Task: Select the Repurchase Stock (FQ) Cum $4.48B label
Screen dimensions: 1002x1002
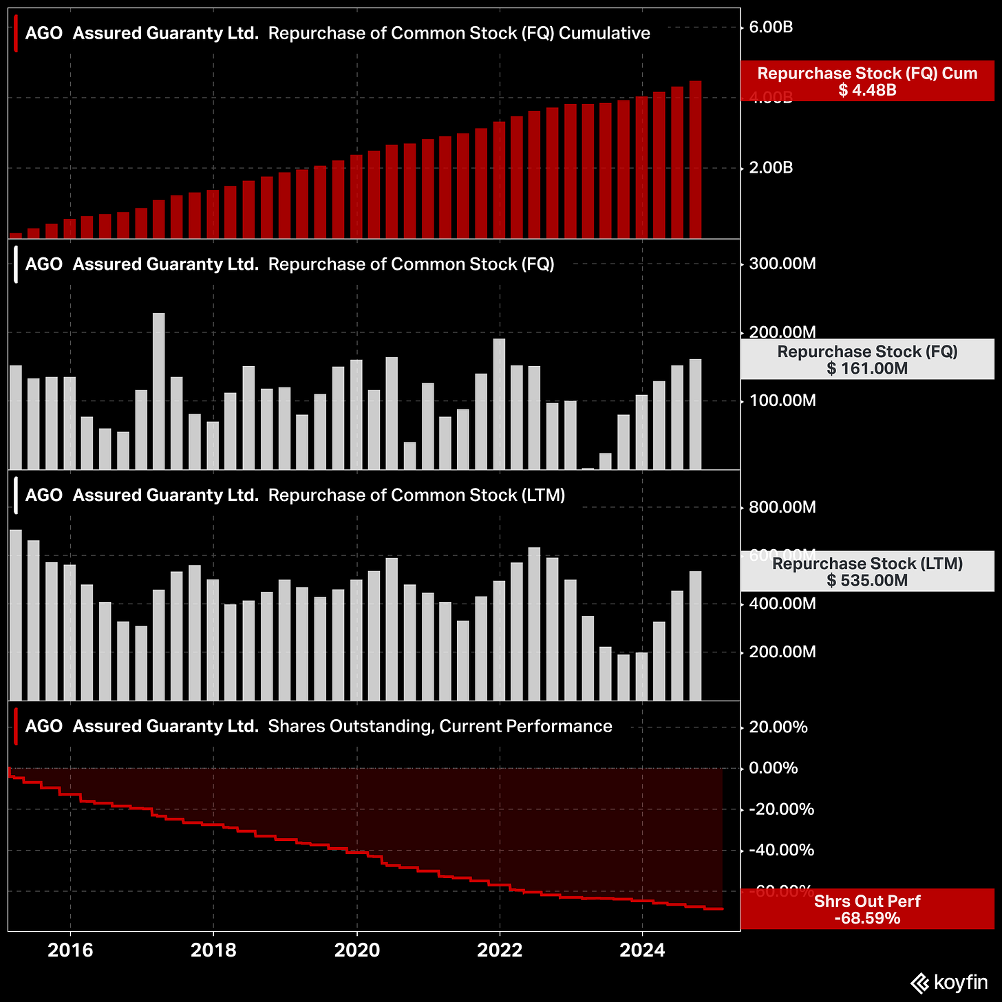Action: 867,81
